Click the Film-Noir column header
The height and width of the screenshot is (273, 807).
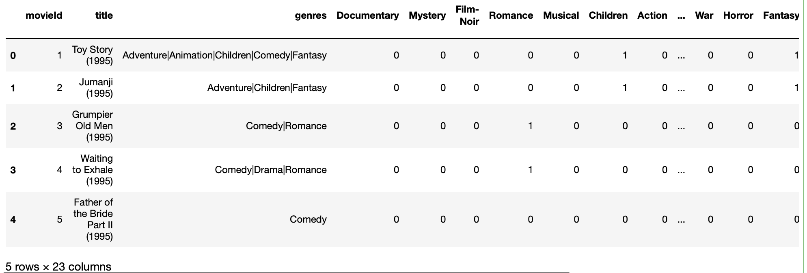click(467, 15)
